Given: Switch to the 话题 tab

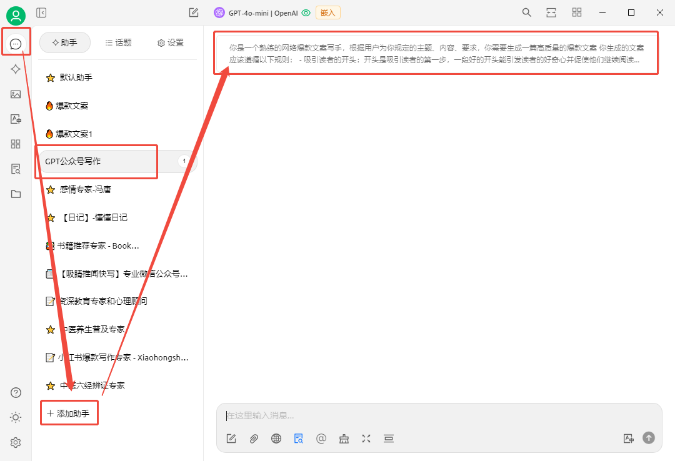Looking at the screenshot, I should pyautogui.click(x=118, y=42).
